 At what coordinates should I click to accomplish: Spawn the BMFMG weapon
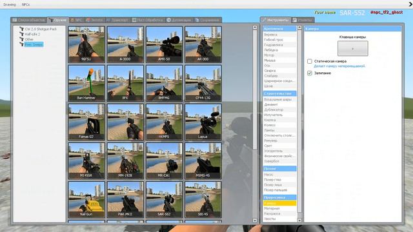[x=164, y=83]
